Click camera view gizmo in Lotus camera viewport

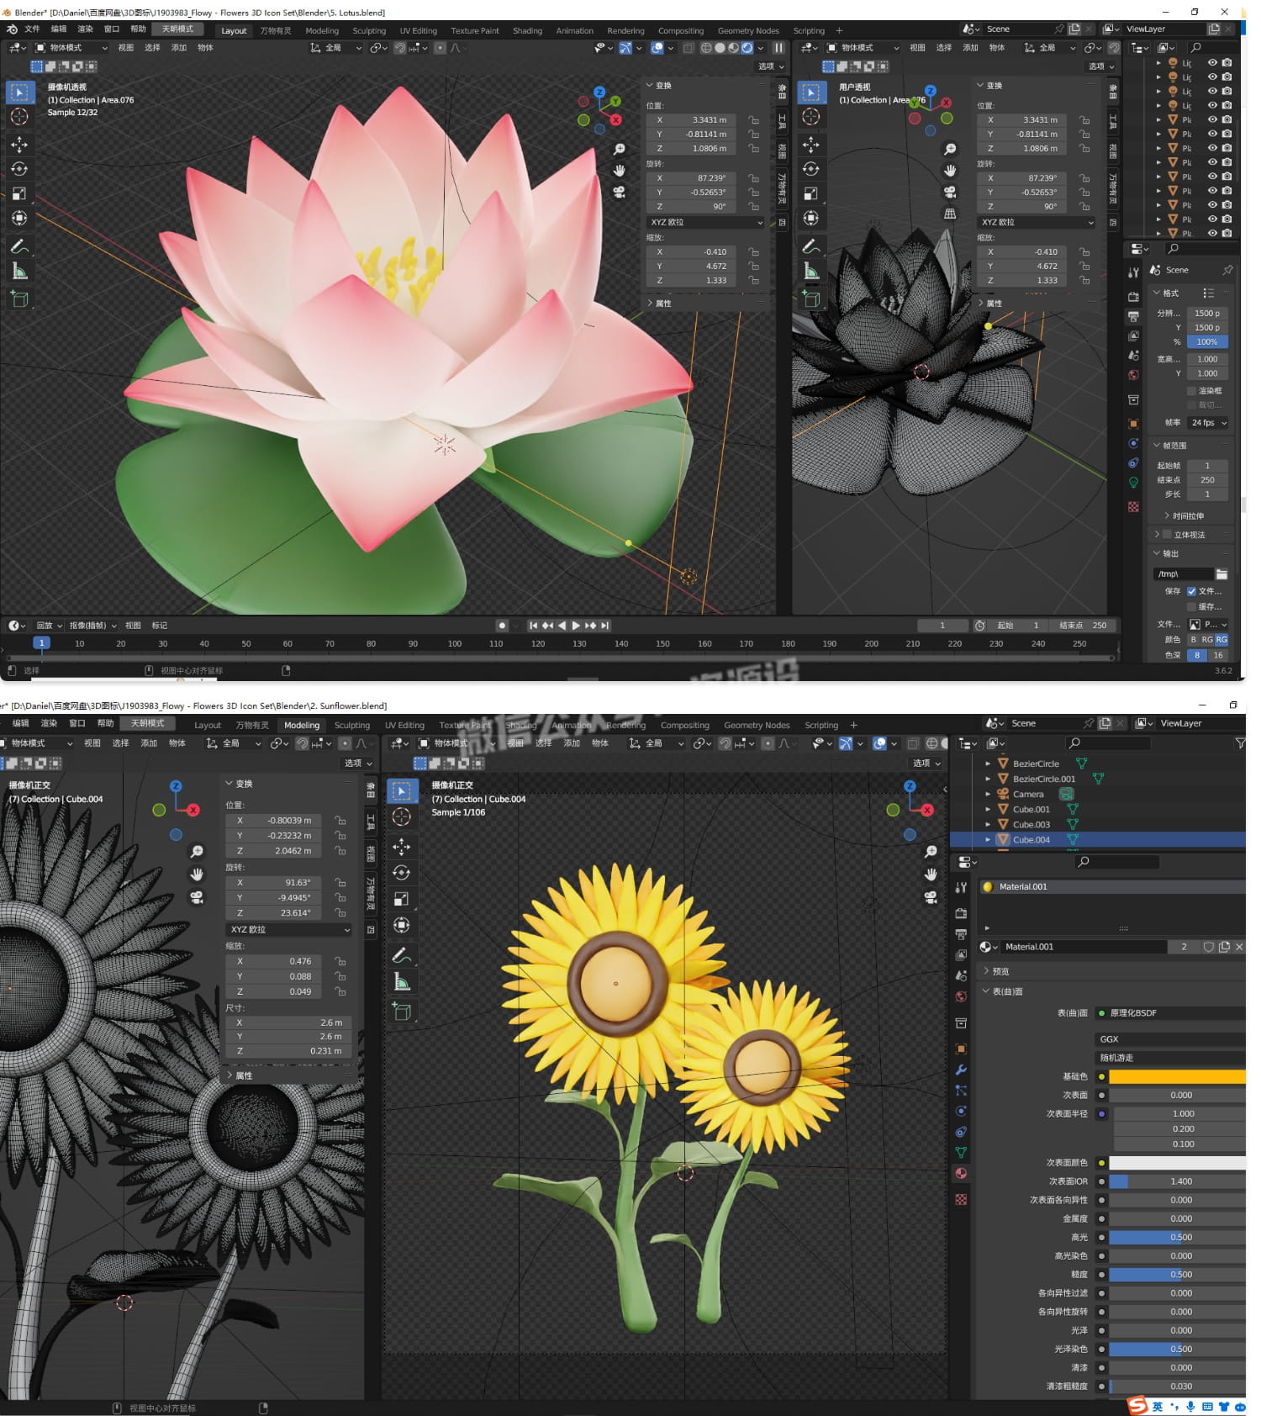point(620,192)
